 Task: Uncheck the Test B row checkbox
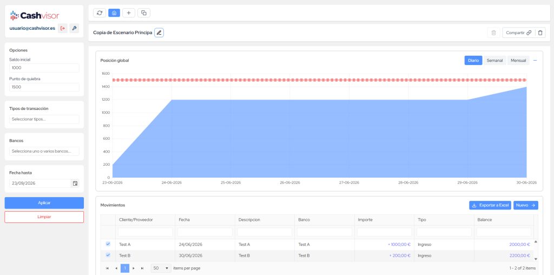tap(108, 255)
